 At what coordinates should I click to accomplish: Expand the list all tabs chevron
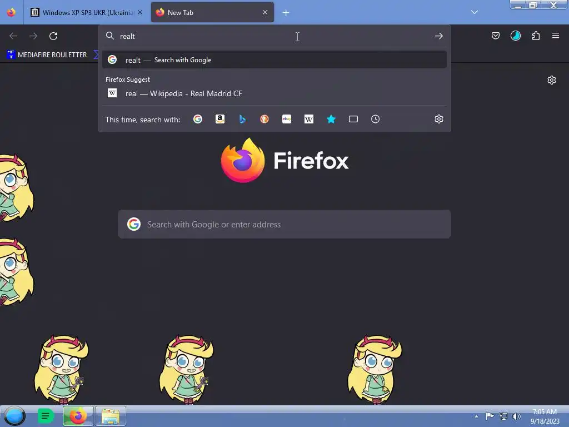click(475, 12)
